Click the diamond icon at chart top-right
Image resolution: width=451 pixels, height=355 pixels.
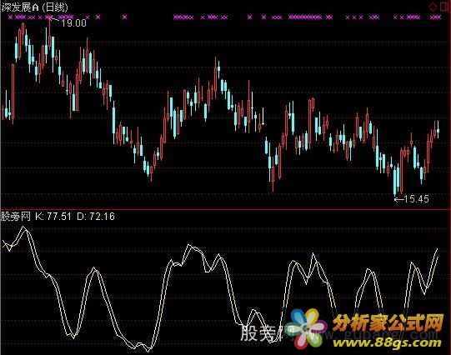[433, 7]
